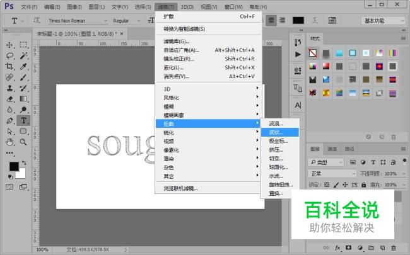Open the Regular font style dropdown
Image resolution: width=410 pixels, height=255 pixels.
pos(127,21)
